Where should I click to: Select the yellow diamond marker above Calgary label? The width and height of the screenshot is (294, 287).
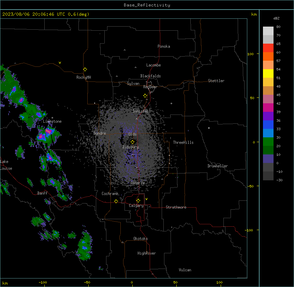(138, 201)
